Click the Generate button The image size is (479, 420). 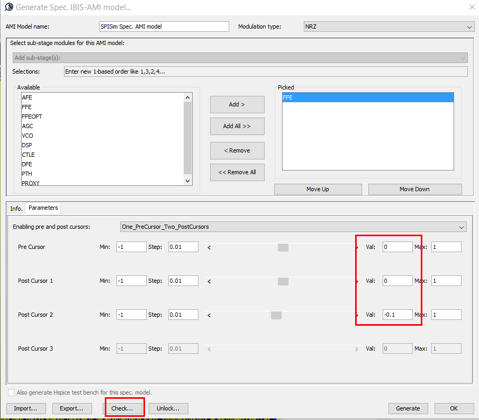pos(408,408)
